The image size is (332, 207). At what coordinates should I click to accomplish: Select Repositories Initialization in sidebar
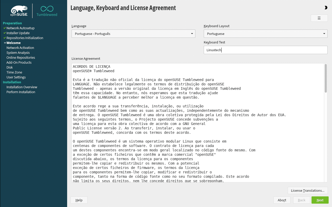point(25,38)
